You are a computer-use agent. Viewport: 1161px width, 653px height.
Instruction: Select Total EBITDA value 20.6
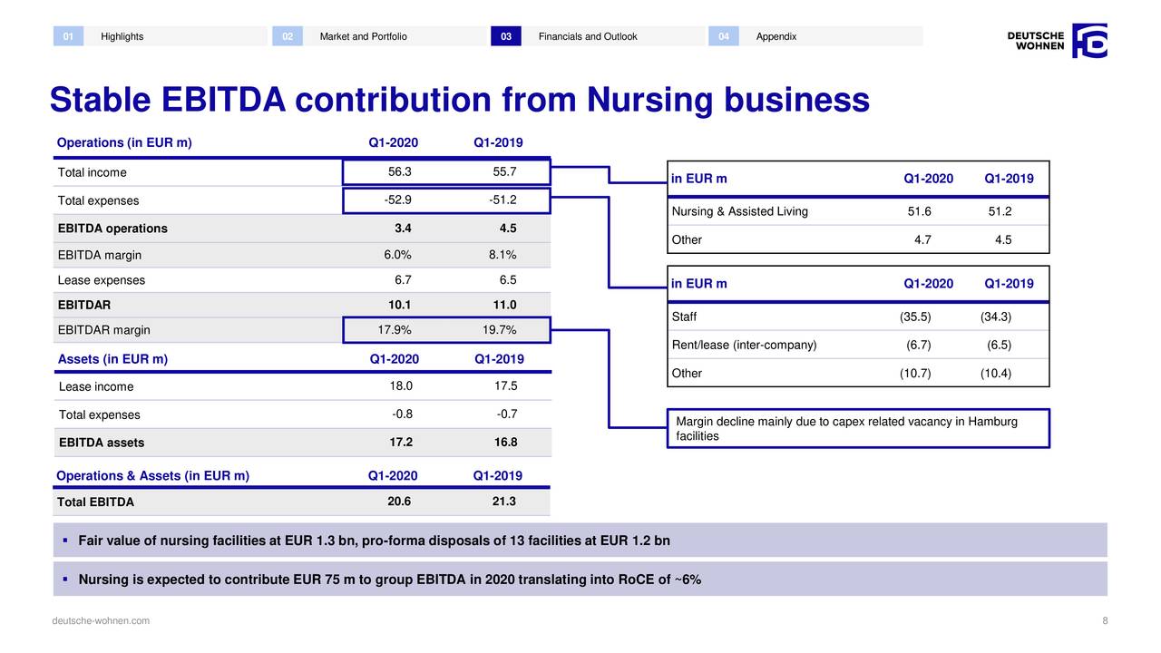[399, 502]
